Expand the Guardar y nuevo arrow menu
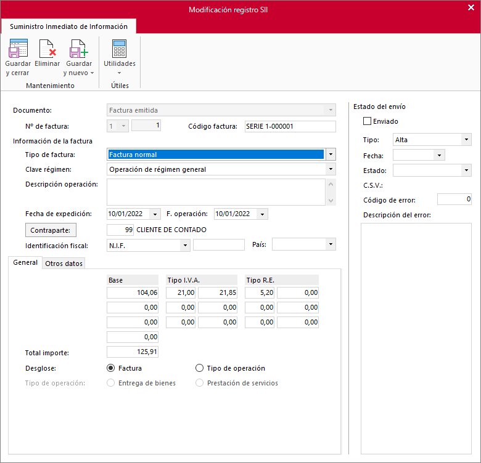 92,73
